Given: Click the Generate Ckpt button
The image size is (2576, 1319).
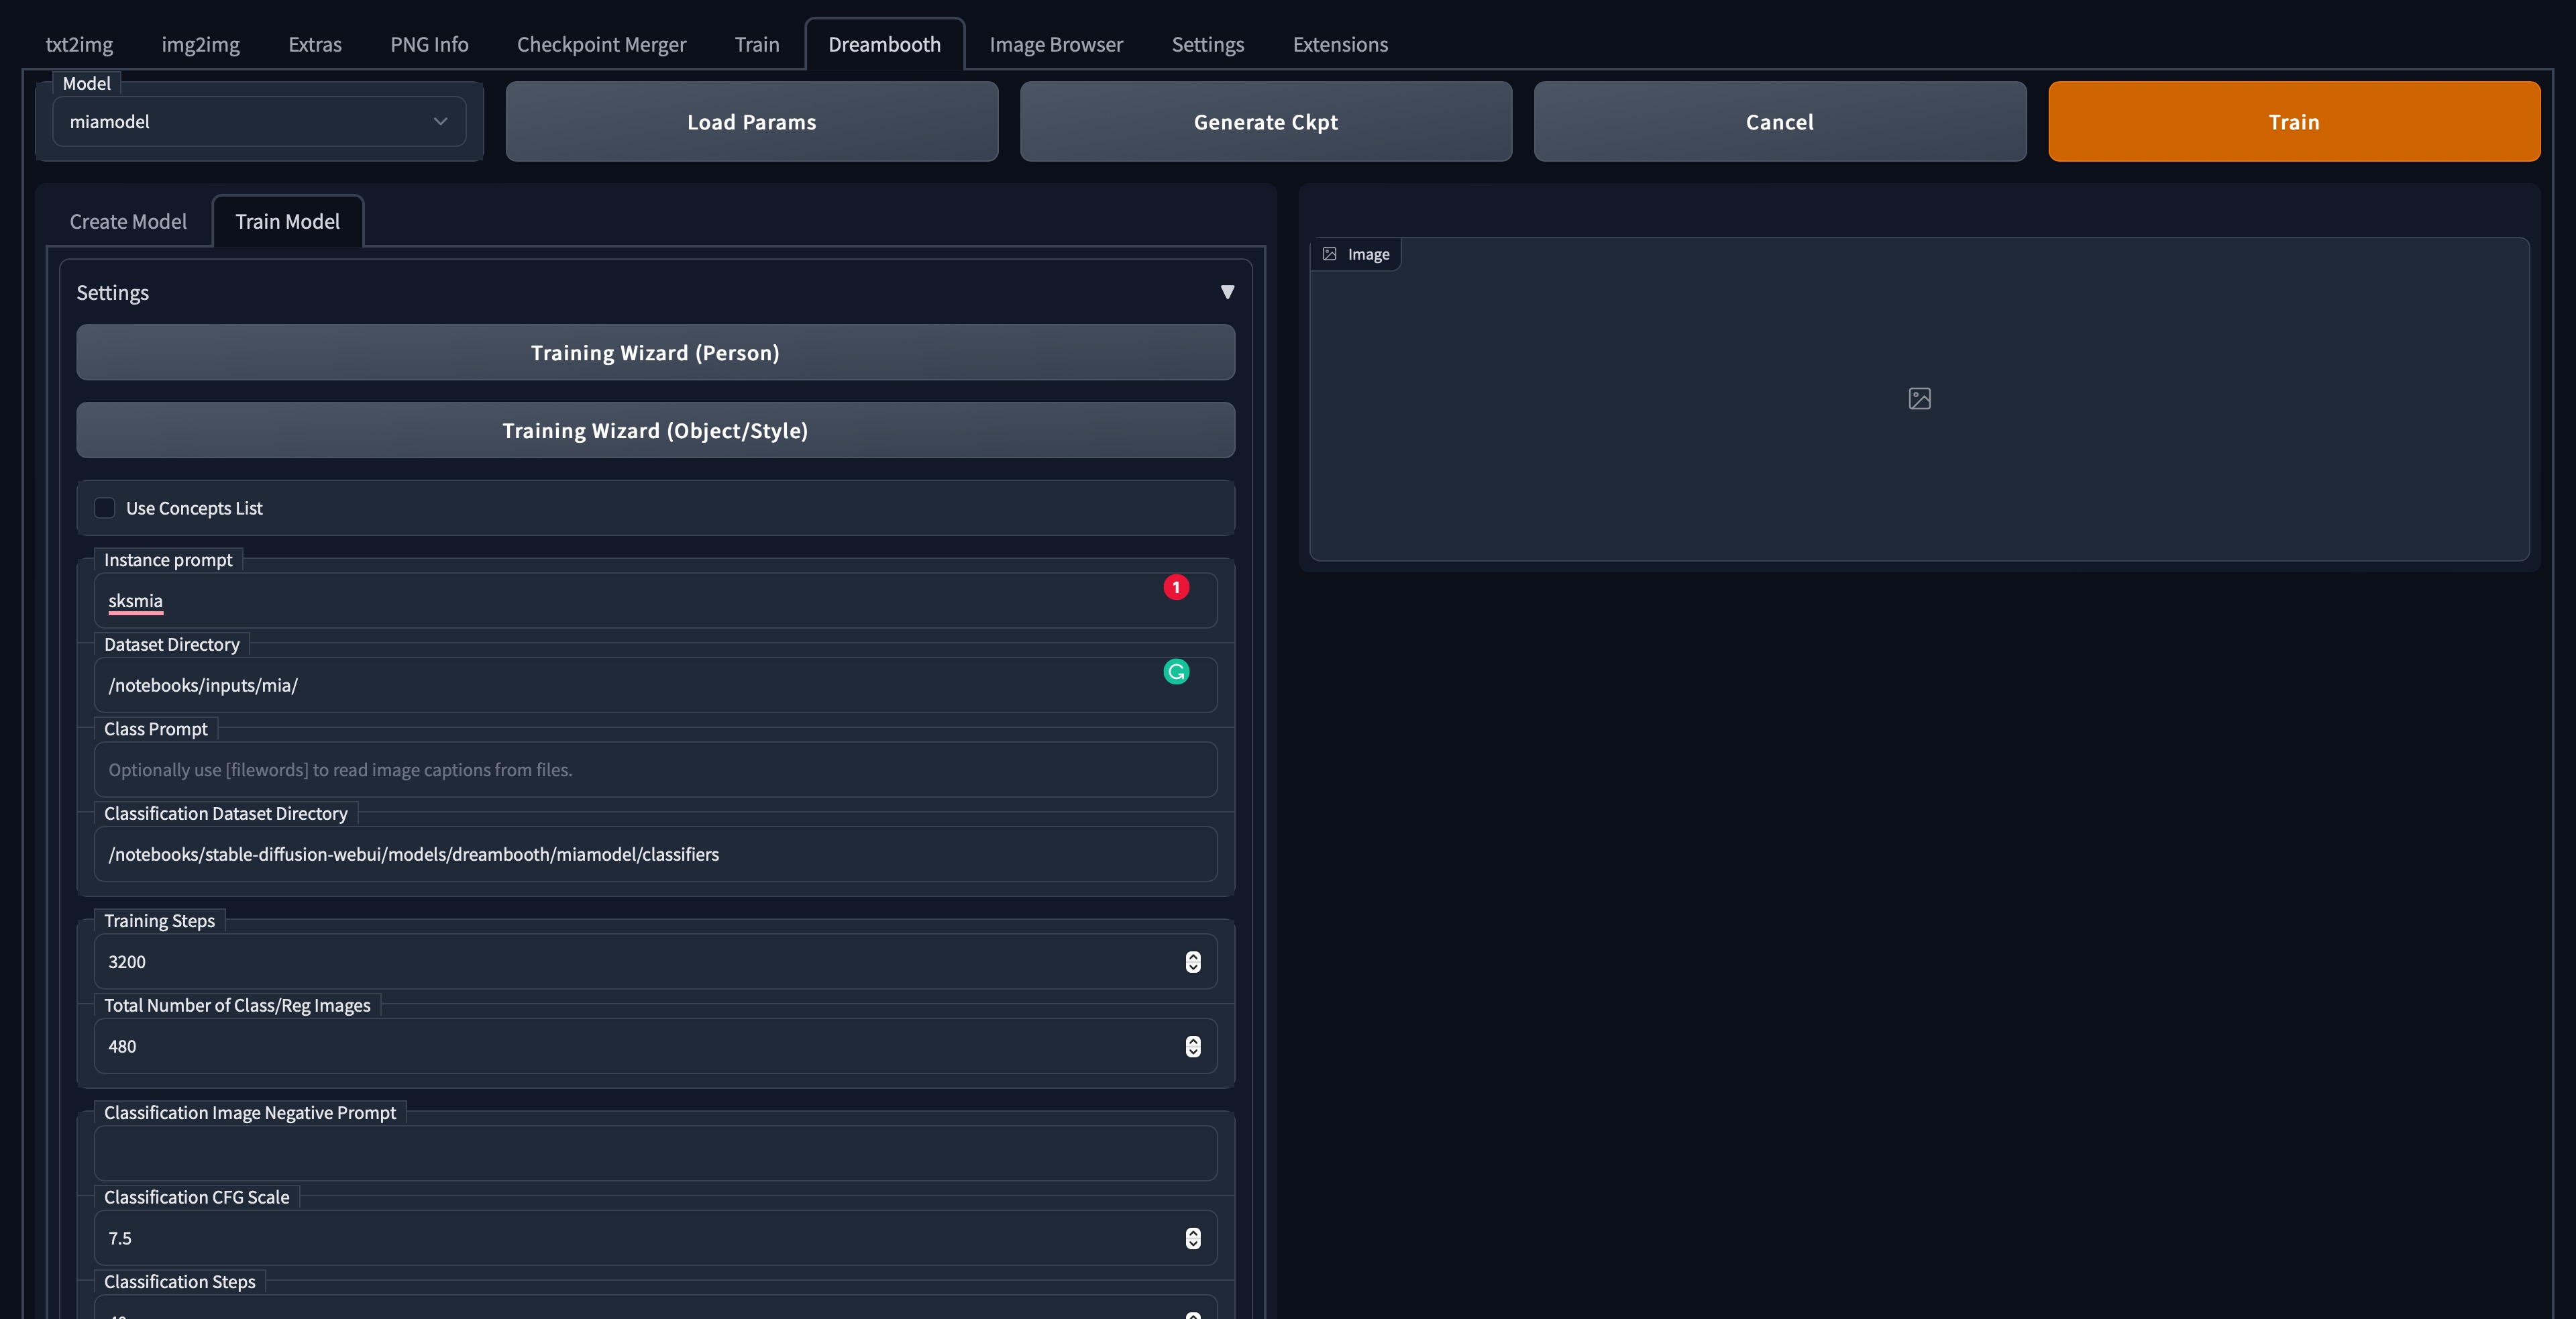Looking at the screenshot, I should (x=1265, y=122).
